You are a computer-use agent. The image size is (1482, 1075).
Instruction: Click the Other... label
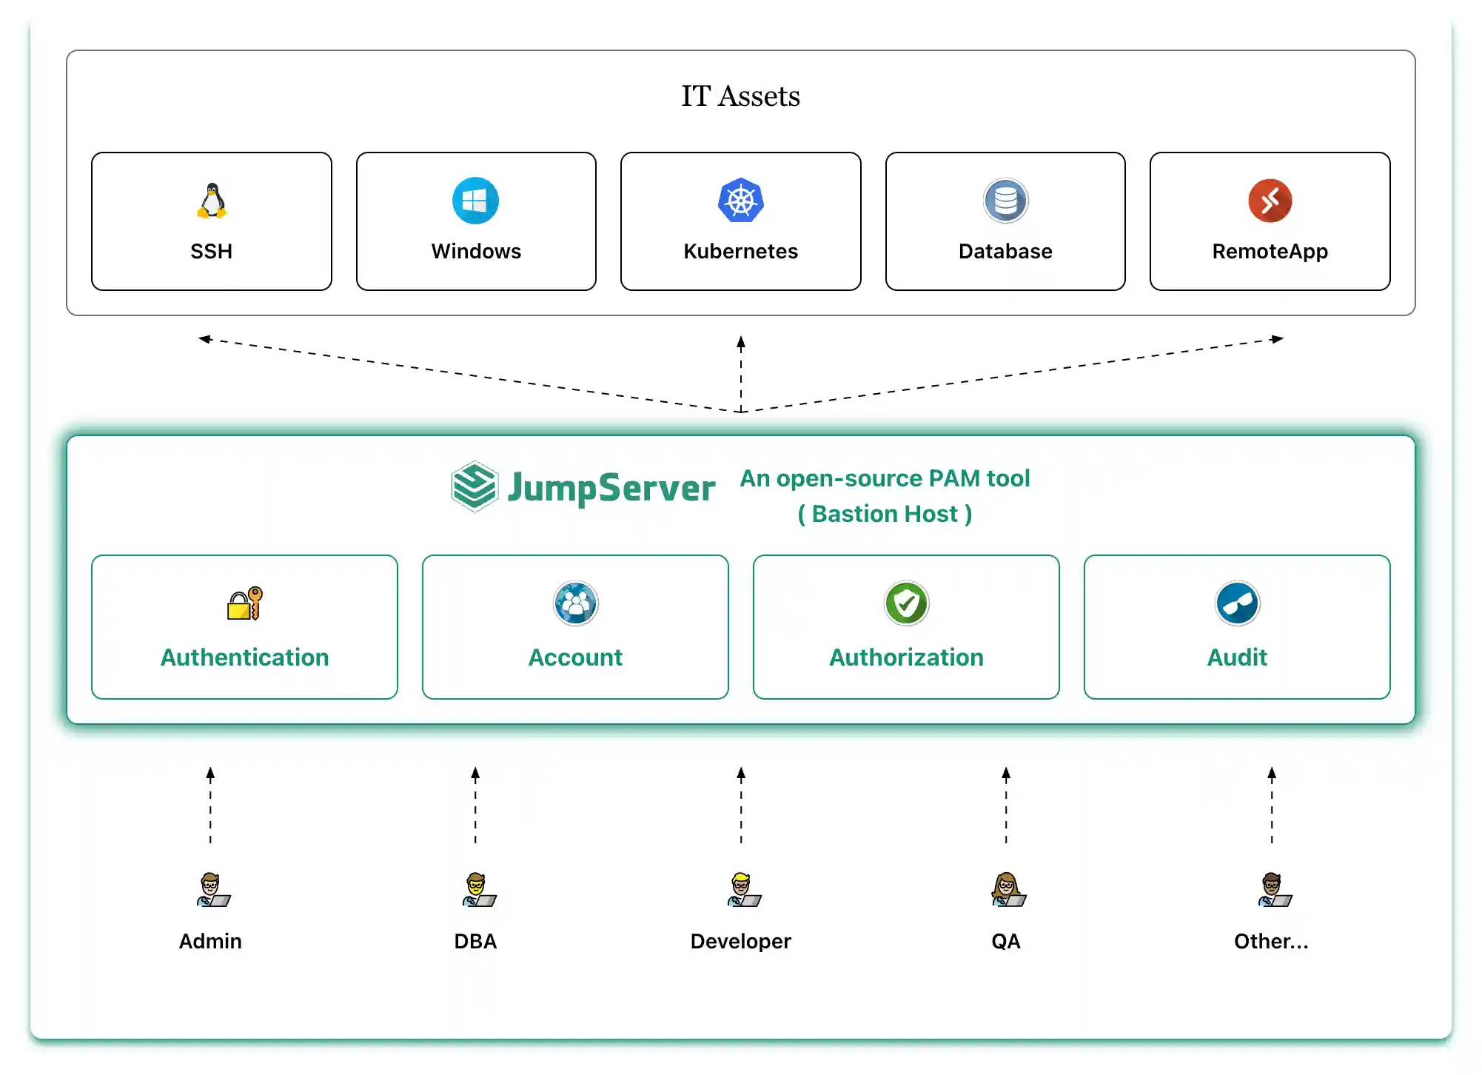point(1271,942)
